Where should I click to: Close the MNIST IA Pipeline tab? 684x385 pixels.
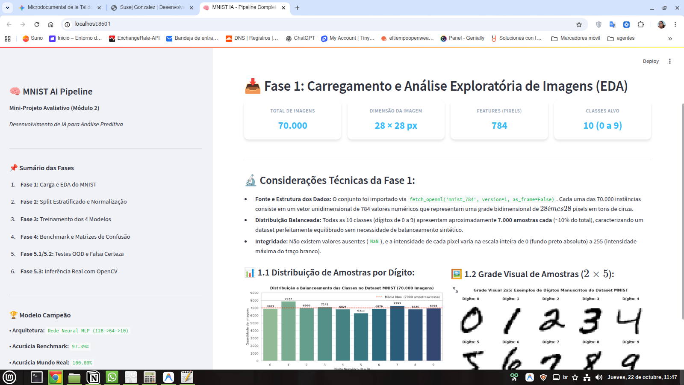(283, 8)
